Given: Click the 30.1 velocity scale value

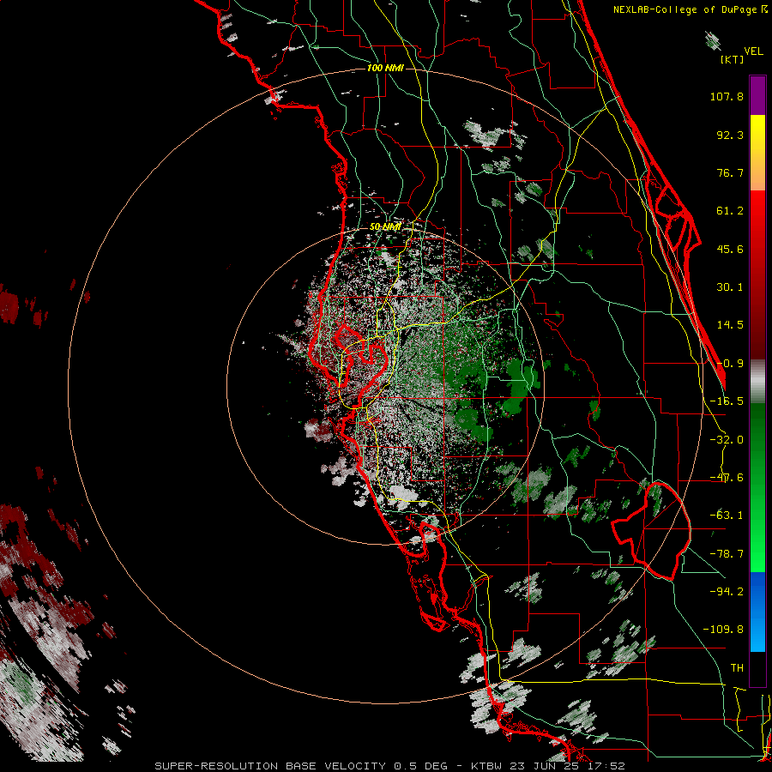Looking at the screenshot, I should (x=730, y=287).
